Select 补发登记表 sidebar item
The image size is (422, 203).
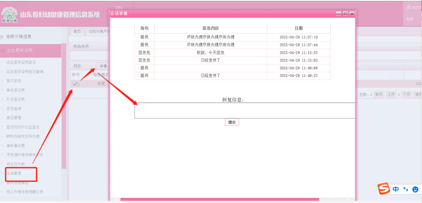[16, 99]
